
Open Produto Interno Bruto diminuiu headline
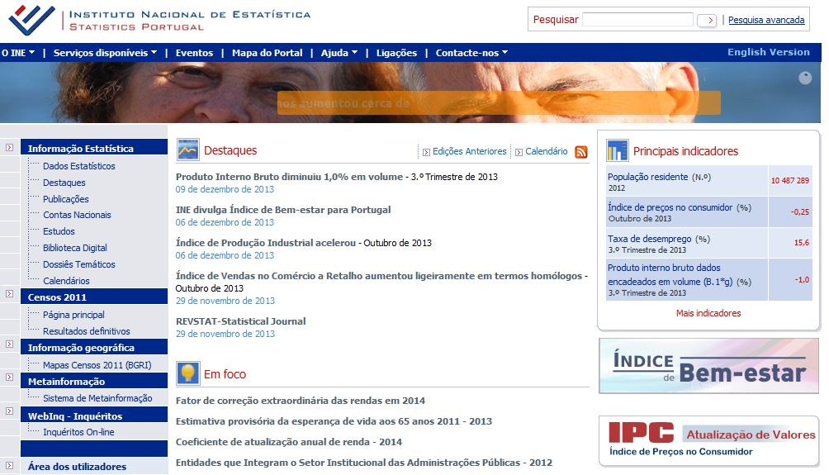(x=289, y=177)
